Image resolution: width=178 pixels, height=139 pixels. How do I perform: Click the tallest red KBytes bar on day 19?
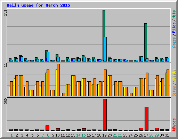click(105, 115)
